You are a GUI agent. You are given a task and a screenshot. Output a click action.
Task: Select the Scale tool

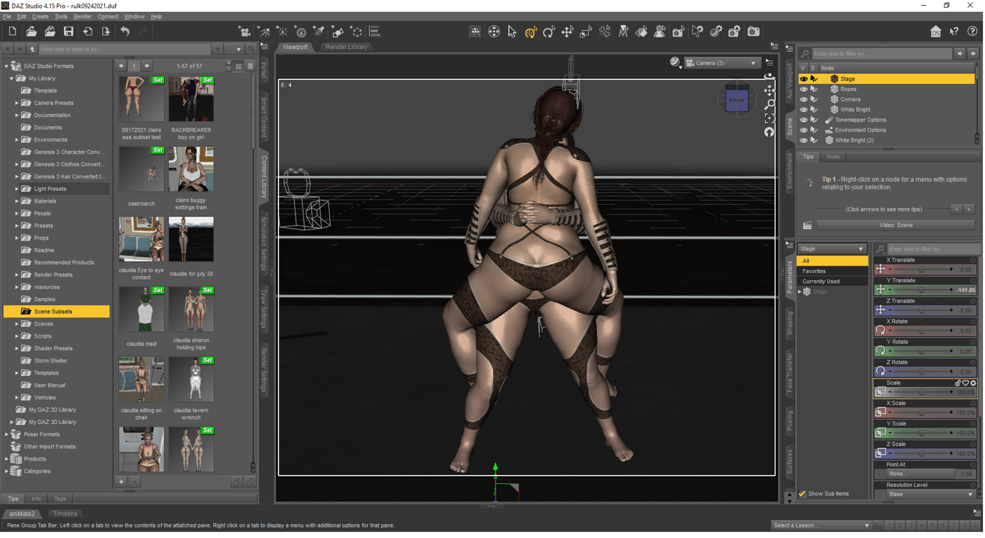(586, 31)
